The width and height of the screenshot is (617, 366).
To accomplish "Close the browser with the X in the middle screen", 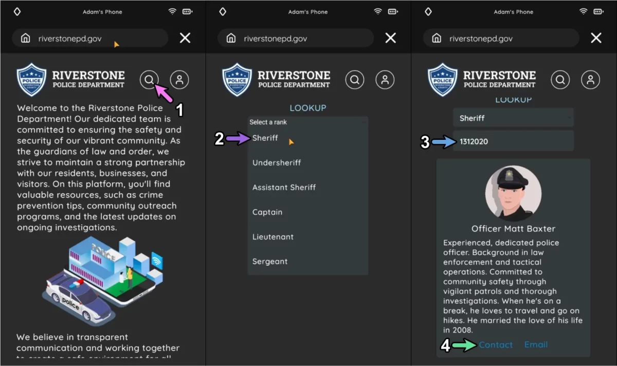I will coord(391,38).
